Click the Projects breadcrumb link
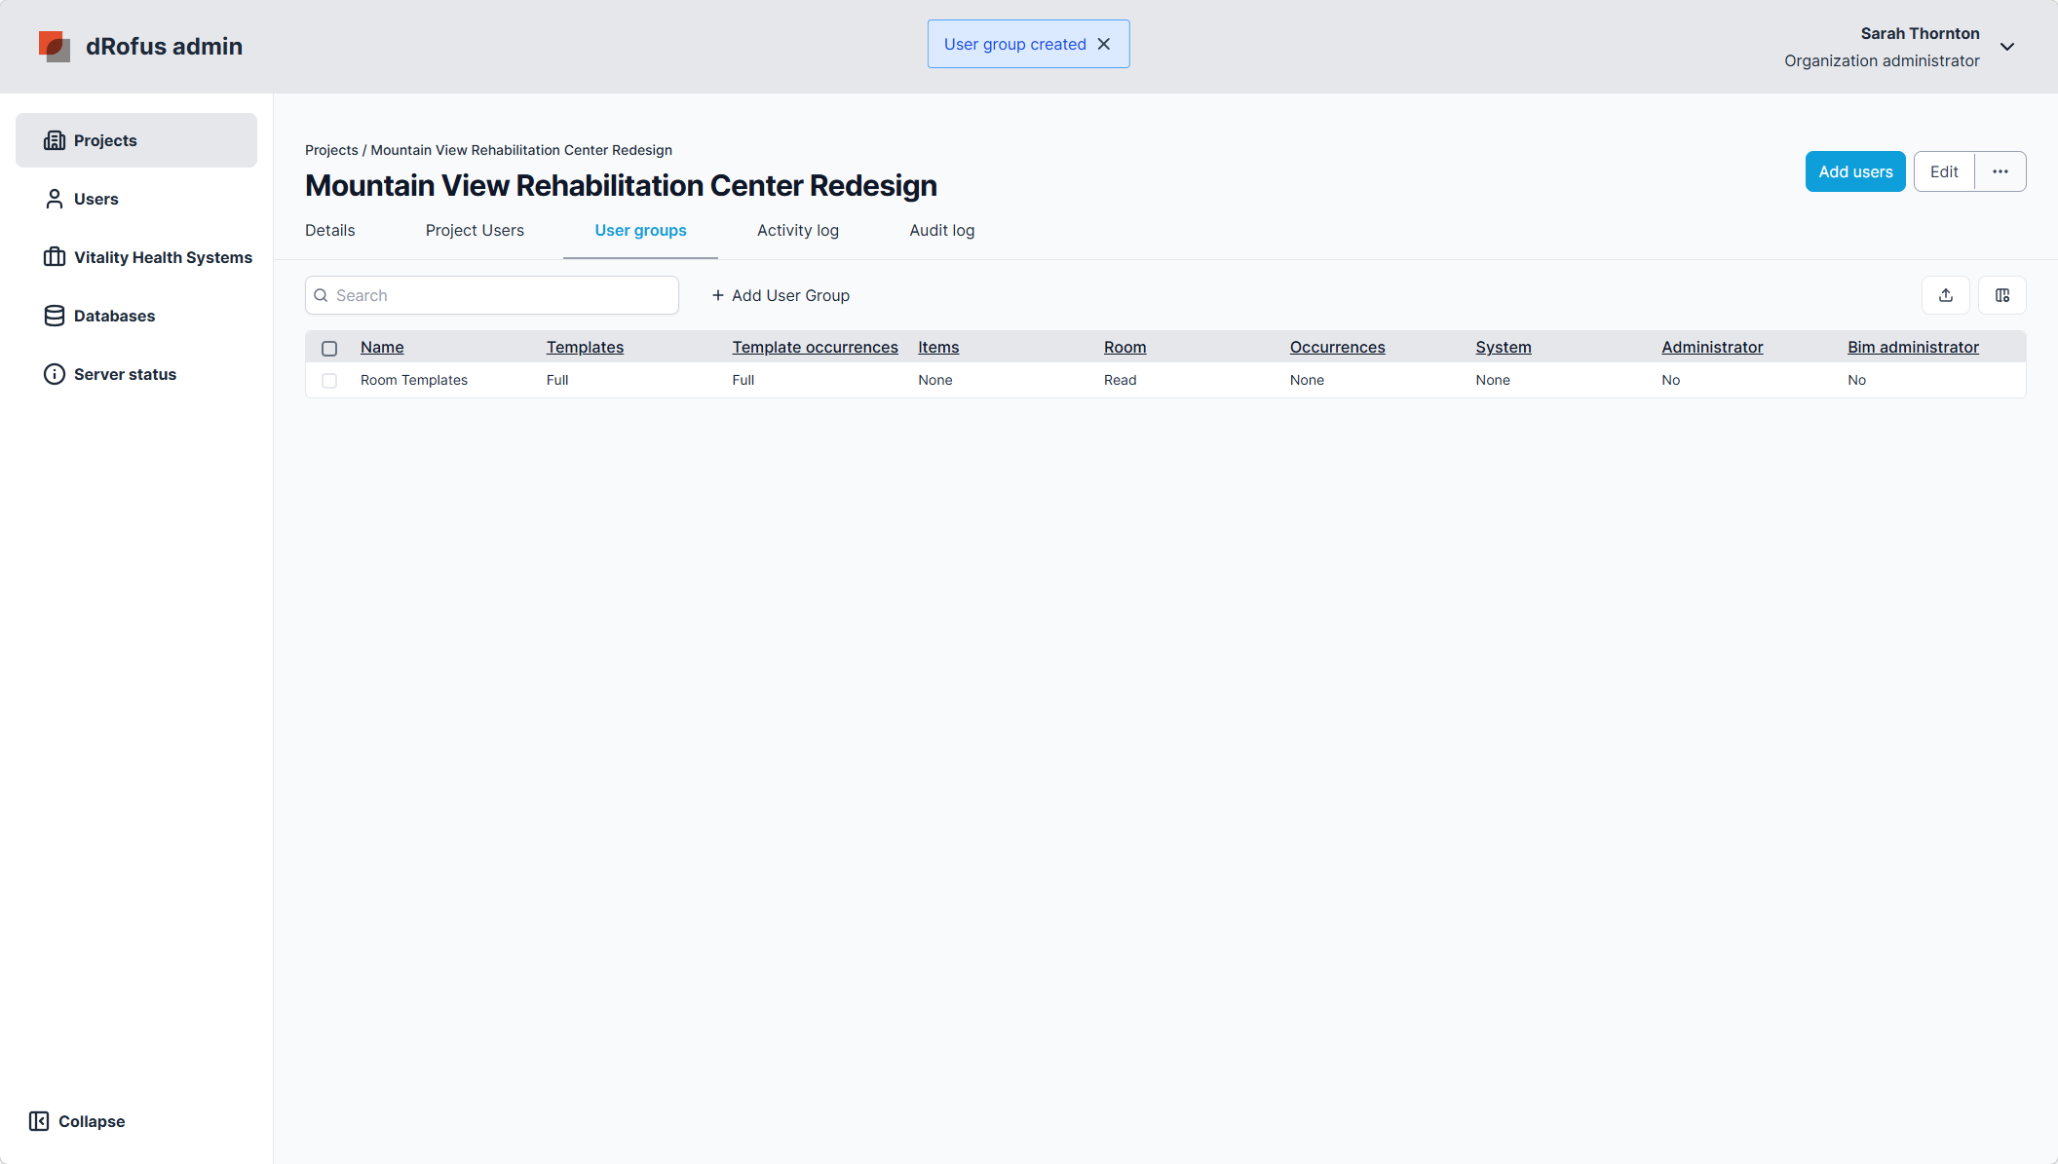Image resolution: width=2058 pixels, height=1164 pixels. tap(331, 150)
